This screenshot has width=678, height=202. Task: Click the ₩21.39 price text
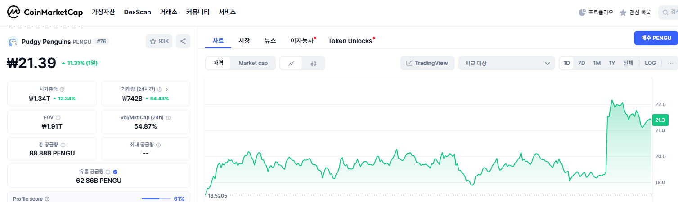tap(31, 63)
